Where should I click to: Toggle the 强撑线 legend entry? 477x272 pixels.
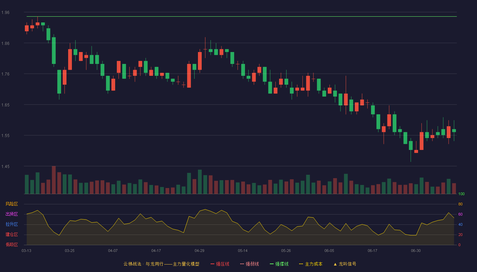click(x=279, y=264)
